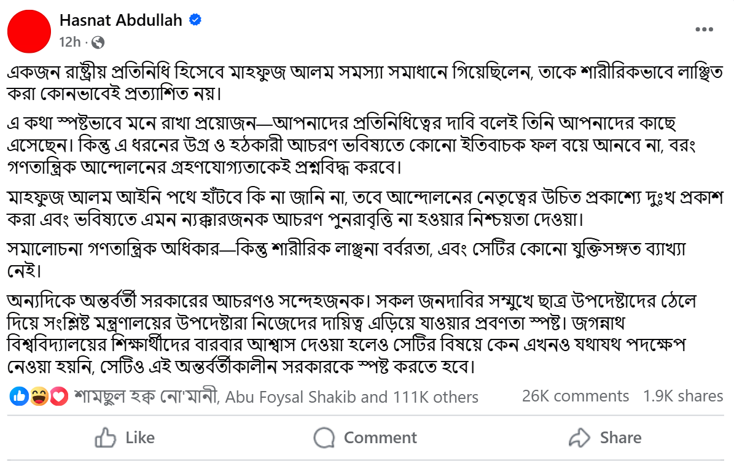The height and width of the screenshot is (461, 734).
Task: Click the Hasnat Abdullah author name
Action: pyautogui.click(x=121, y=20)
